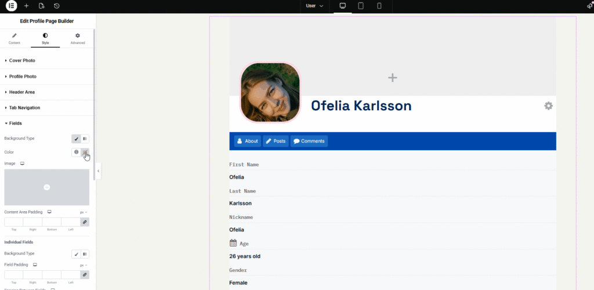594x290 pixels.
Task: Click the 'Nickname' field label
Action: tap(241, 217)
